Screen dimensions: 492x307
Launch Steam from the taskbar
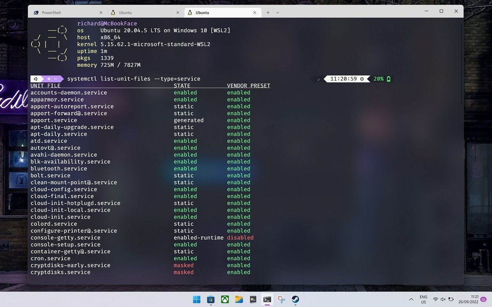point(295,299)
